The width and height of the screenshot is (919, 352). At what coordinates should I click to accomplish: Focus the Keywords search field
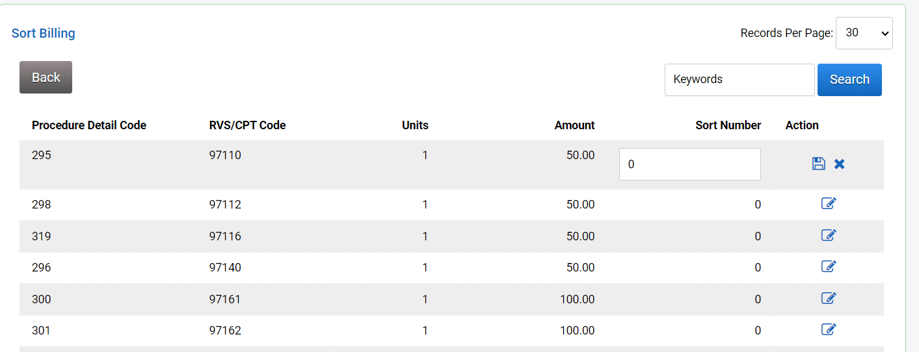coord(739,80)
